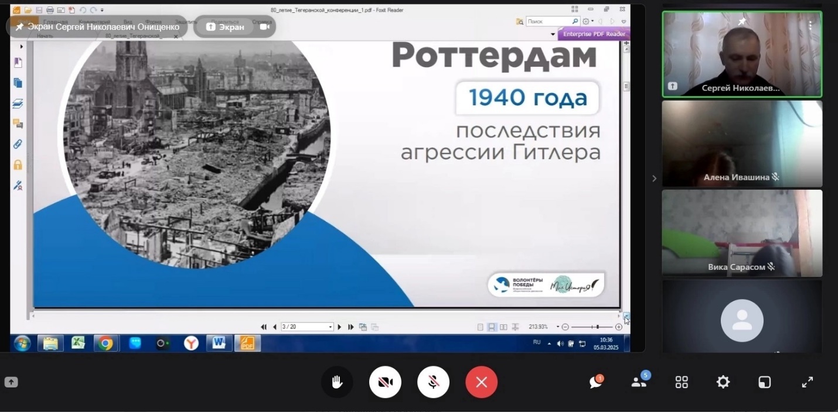The image size is (838, 412).
Task: Open the zoom percentage dropdown arrow
Action: pyautogui.click(x=557, y=327)
